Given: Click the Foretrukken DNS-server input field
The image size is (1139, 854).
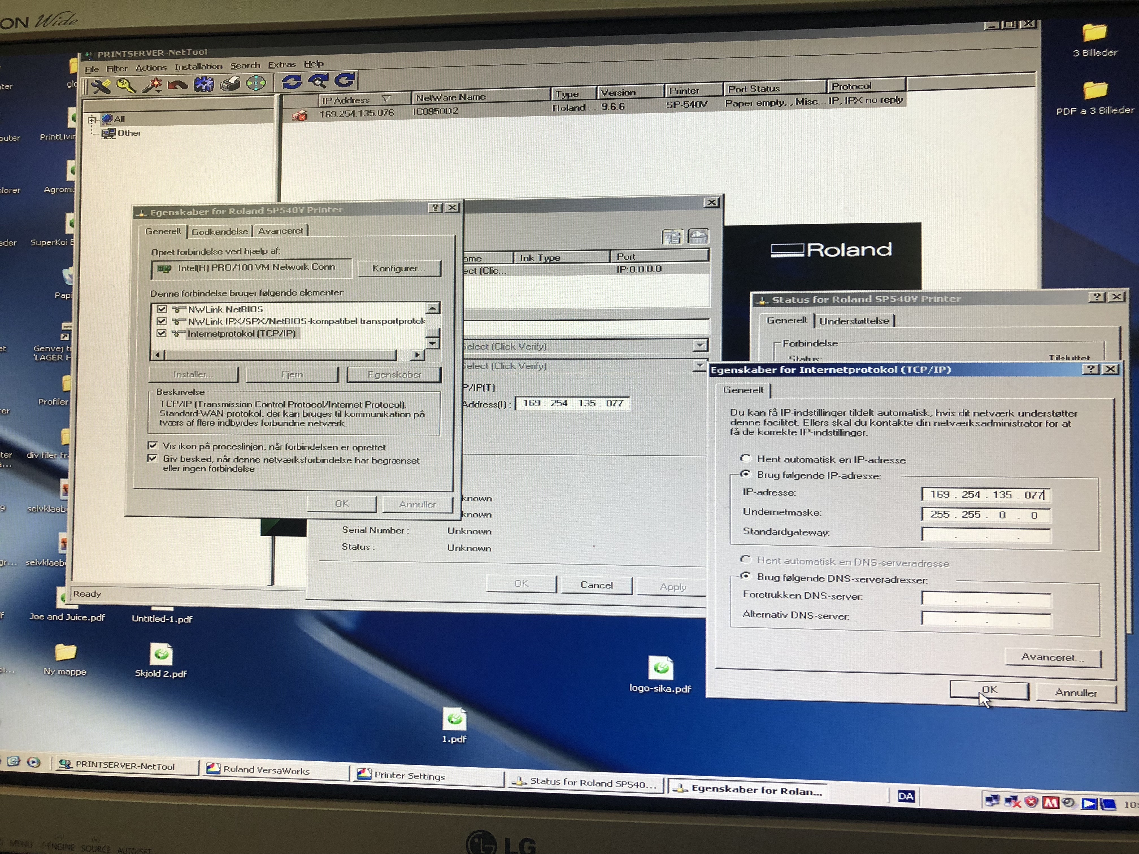Looking at the screenshot, I should [986, 599].
